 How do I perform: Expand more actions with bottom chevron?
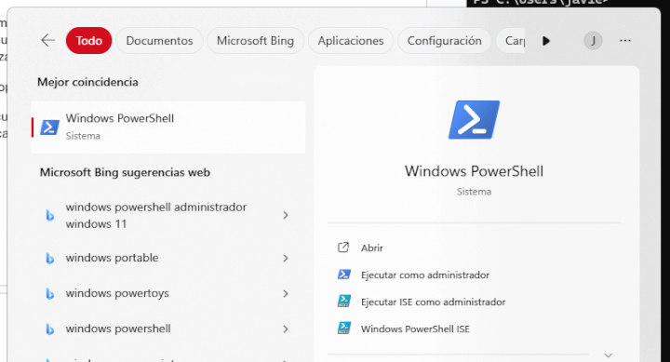[x=609, y=355]
